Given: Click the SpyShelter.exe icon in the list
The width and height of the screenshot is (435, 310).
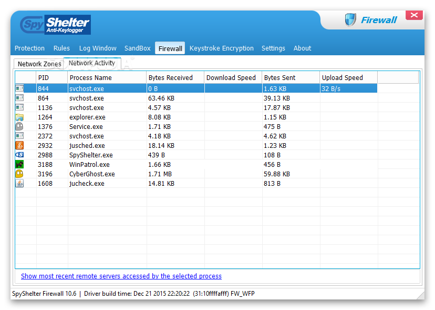Looking at the screenshot, I should tap(19, 155).
